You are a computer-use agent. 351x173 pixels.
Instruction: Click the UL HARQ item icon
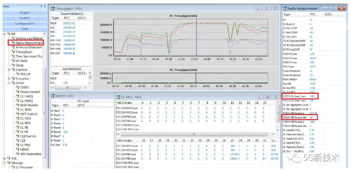18,101
